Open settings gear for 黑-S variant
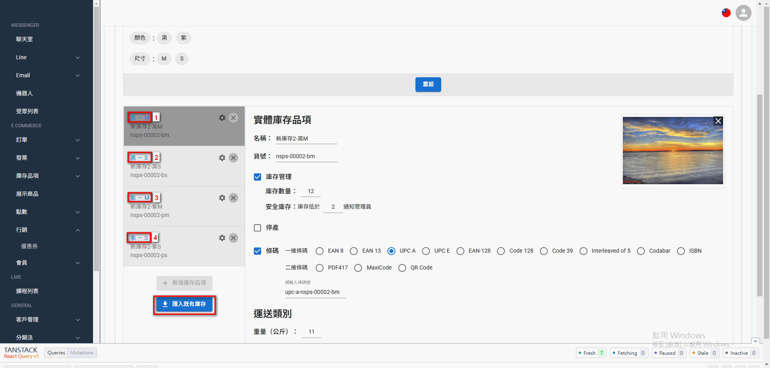Image resolution: width=770 pixels, height=368 pixels. pos(222,158)
